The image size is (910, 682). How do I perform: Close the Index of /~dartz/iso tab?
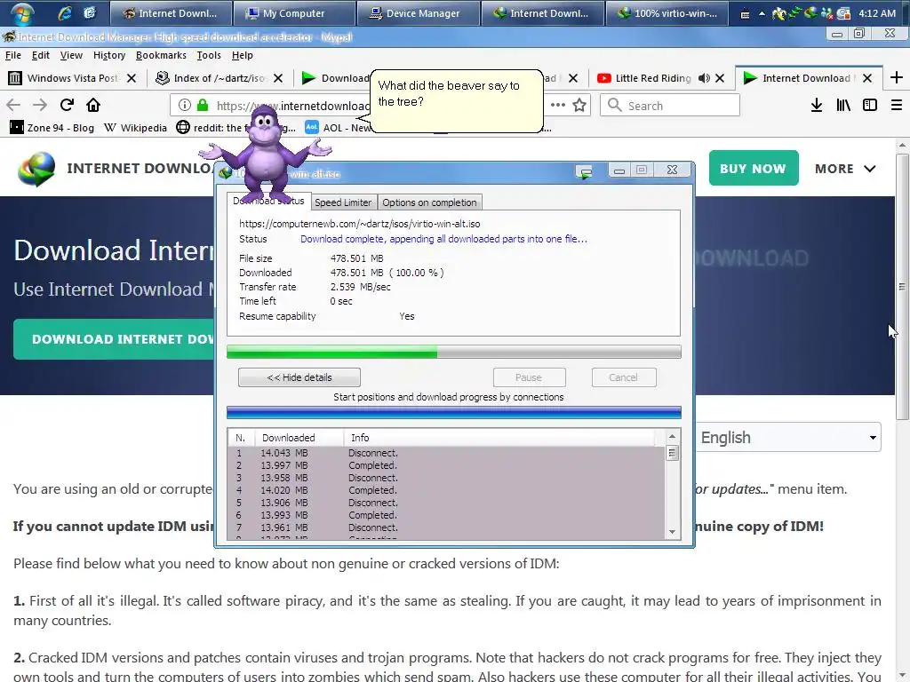point(278,78)
